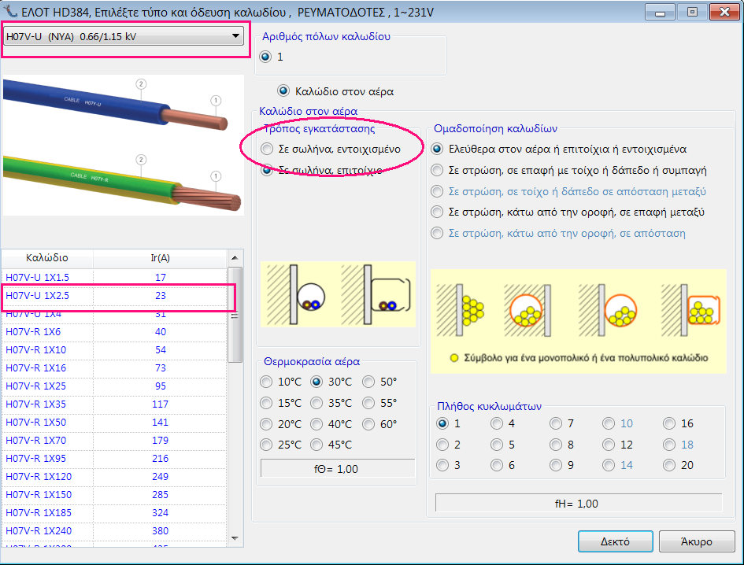Click the conduit installation diagram image
744x565 pixels.
point(337,294)
